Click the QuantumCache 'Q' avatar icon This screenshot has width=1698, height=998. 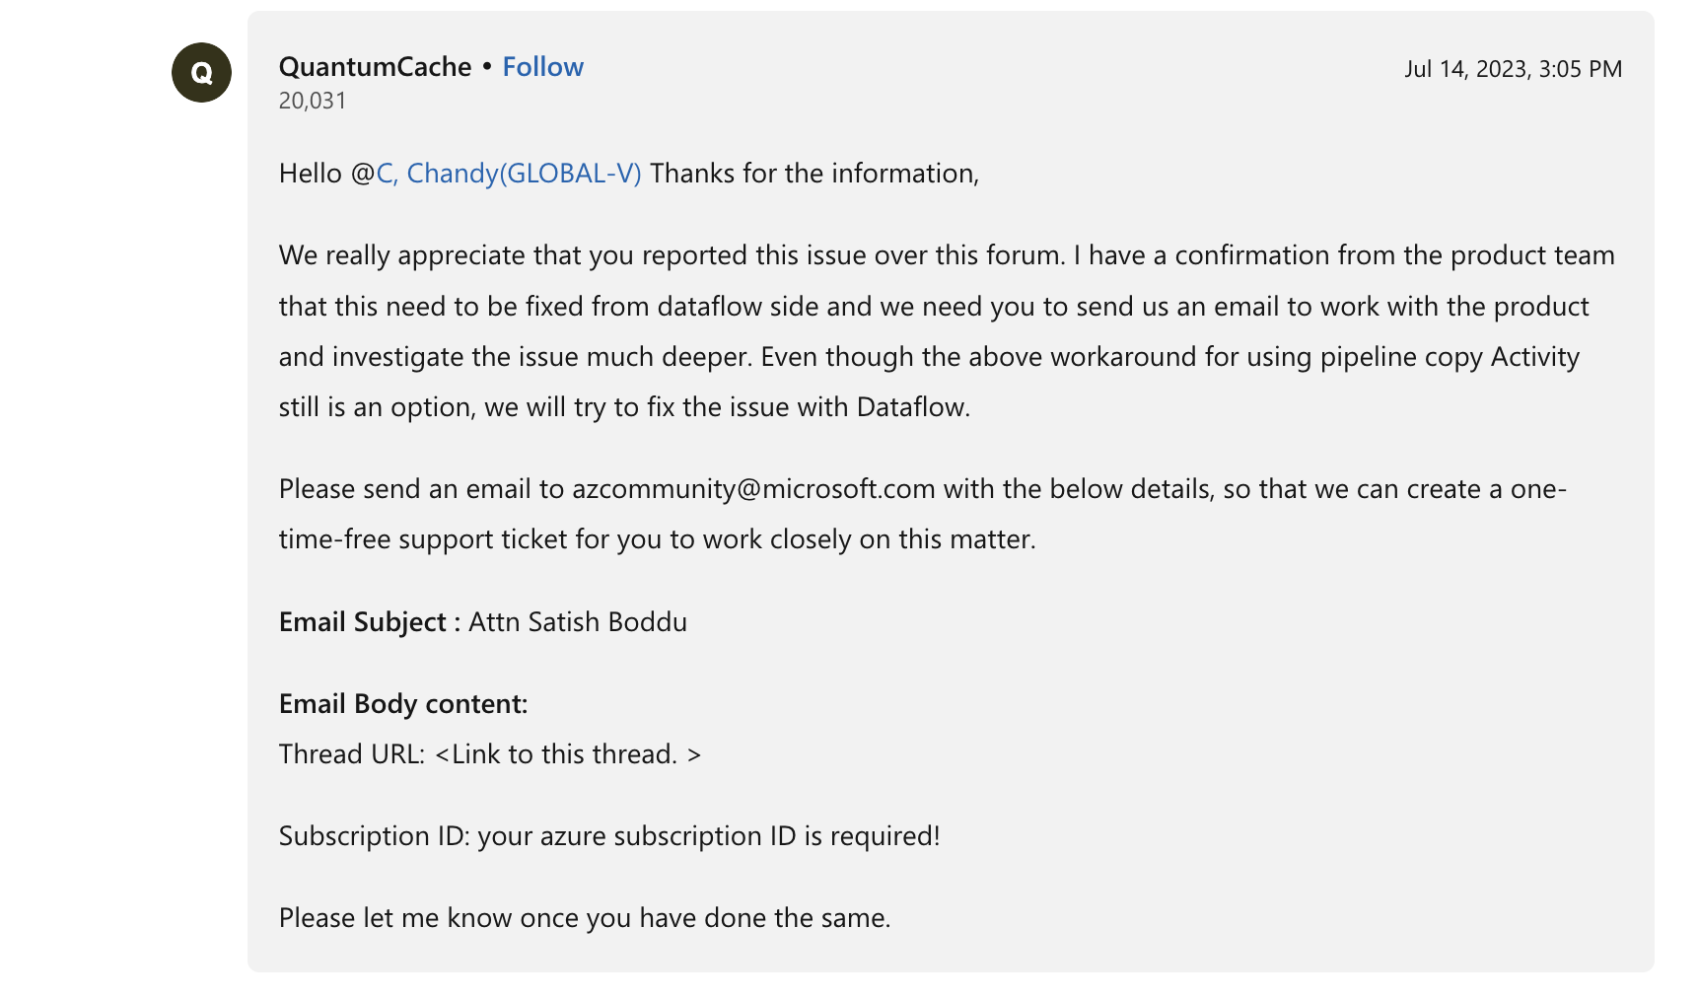click(201, 73)
